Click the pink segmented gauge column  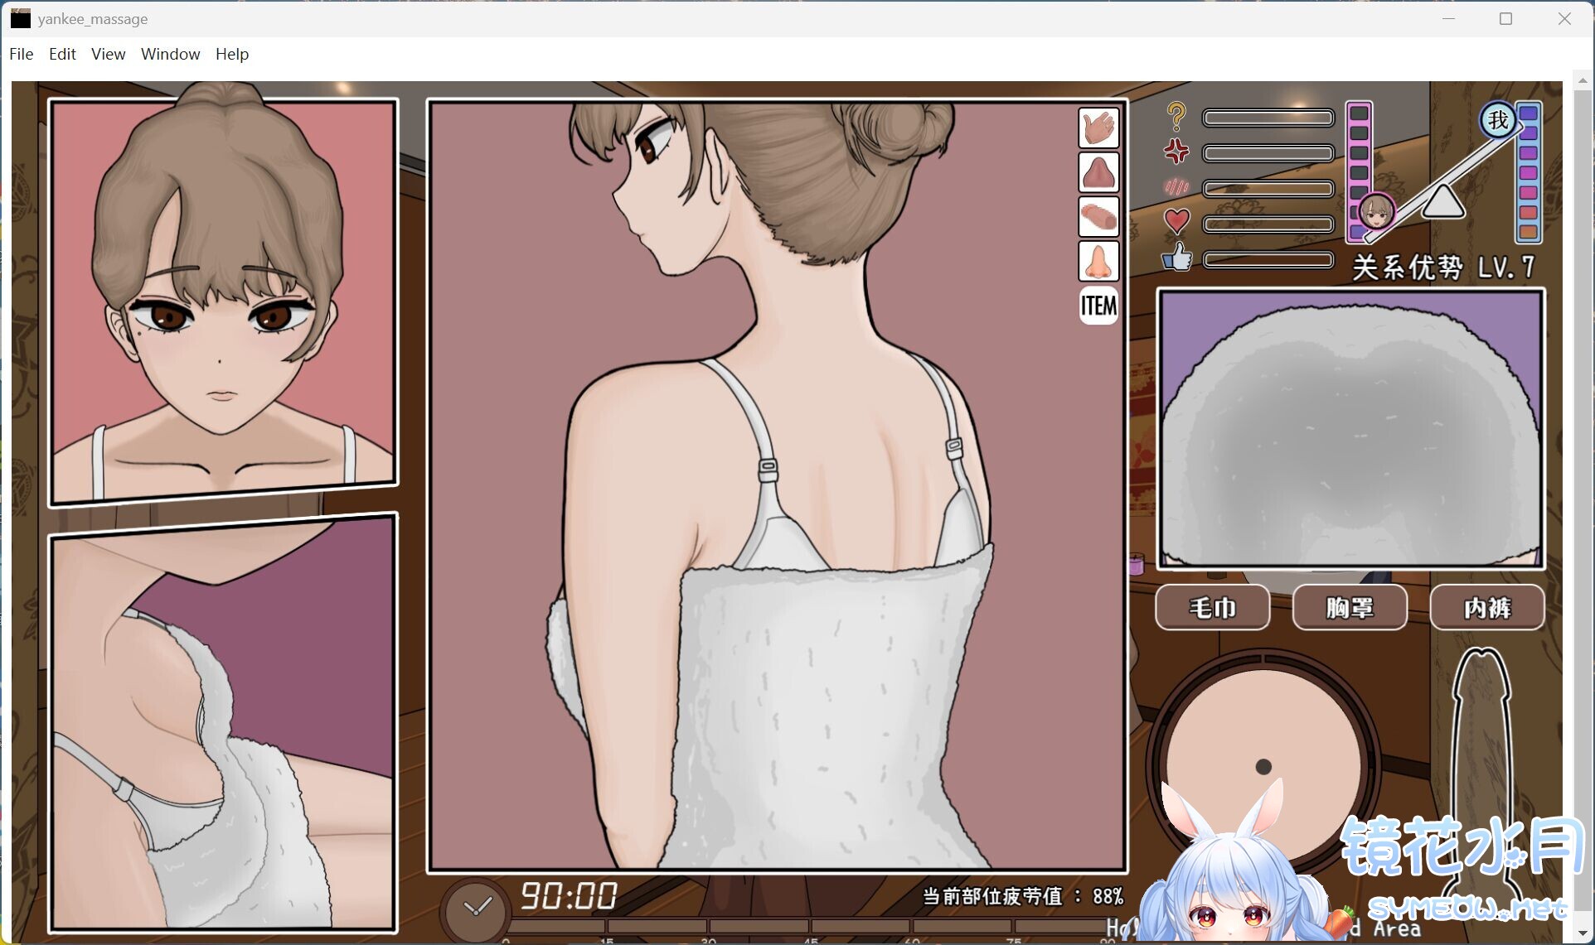1359,171
